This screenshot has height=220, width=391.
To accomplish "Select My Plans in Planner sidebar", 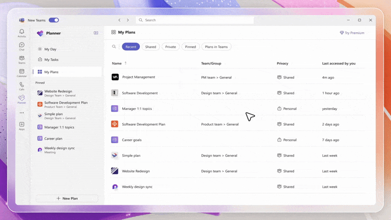I will pyautogui.click(x=67, y=72).
